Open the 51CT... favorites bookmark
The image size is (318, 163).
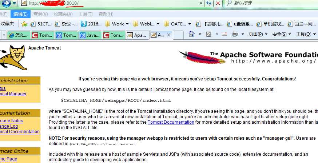coord(41,24)
